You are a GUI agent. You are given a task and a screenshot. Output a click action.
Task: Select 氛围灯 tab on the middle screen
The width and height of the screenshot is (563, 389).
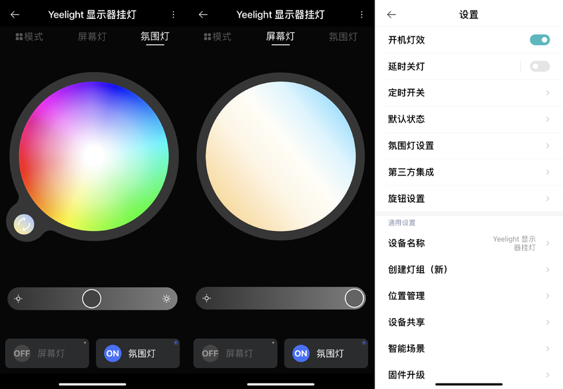(x=343, y=37)
